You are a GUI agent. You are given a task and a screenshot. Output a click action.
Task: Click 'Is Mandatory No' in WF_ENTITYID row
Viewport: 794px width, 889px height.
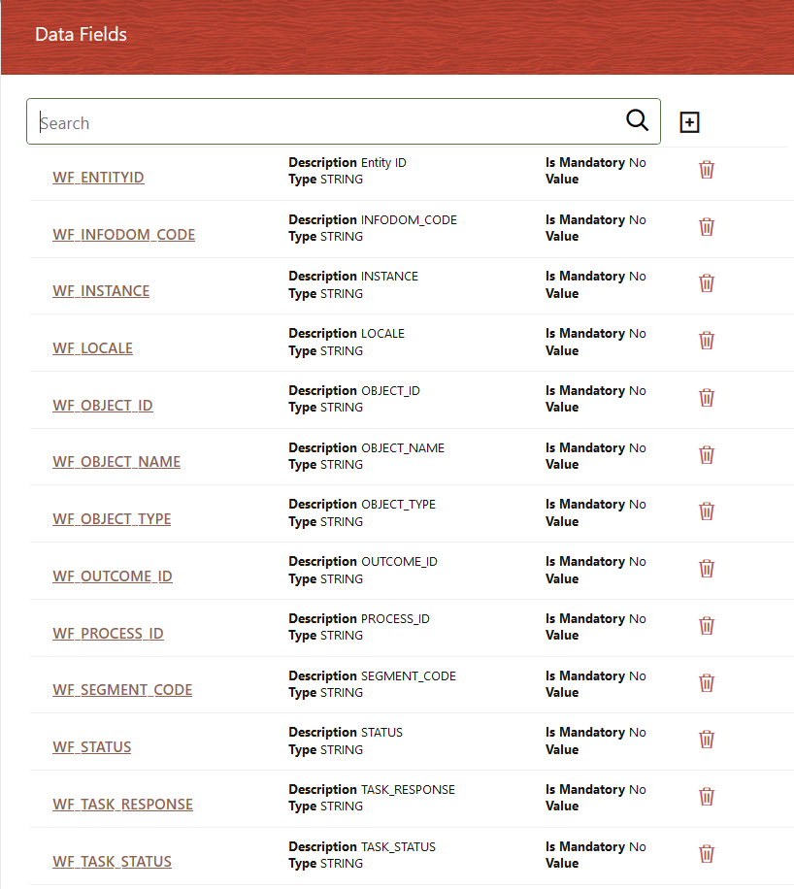click(596, 163)
